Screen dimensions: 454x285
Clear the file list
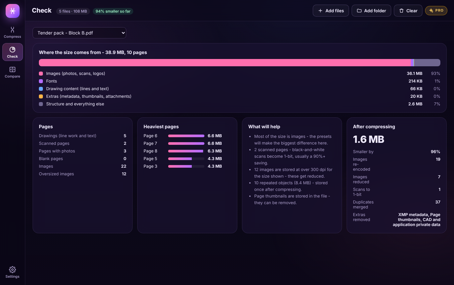pos(408,11)
